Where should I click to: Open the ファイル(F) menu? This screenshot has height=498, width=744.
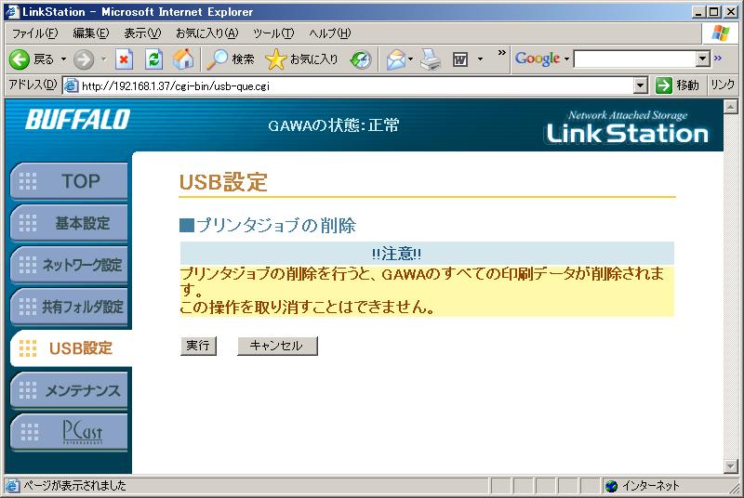click(x=34, y=33)
